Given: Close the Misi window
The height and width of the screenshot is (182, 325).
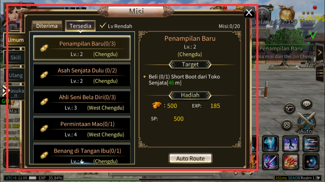Looking at the screenshot, I should point(249,13).
